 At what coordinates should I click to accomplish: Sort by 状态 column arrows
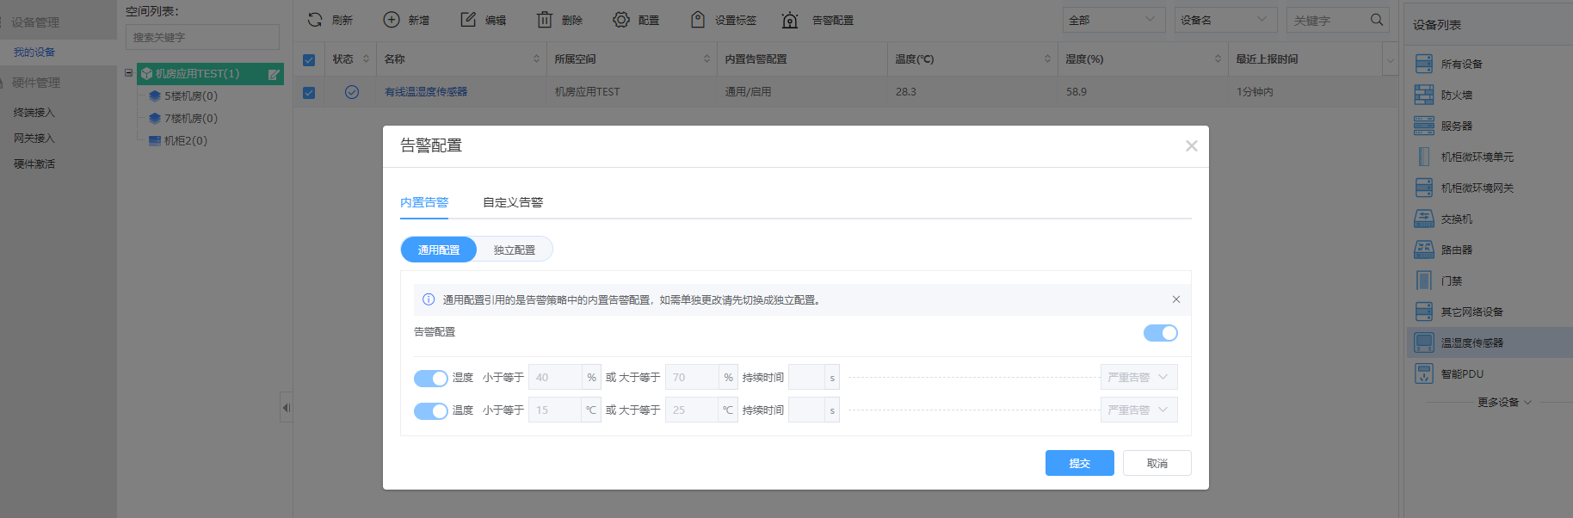(366, 59)
